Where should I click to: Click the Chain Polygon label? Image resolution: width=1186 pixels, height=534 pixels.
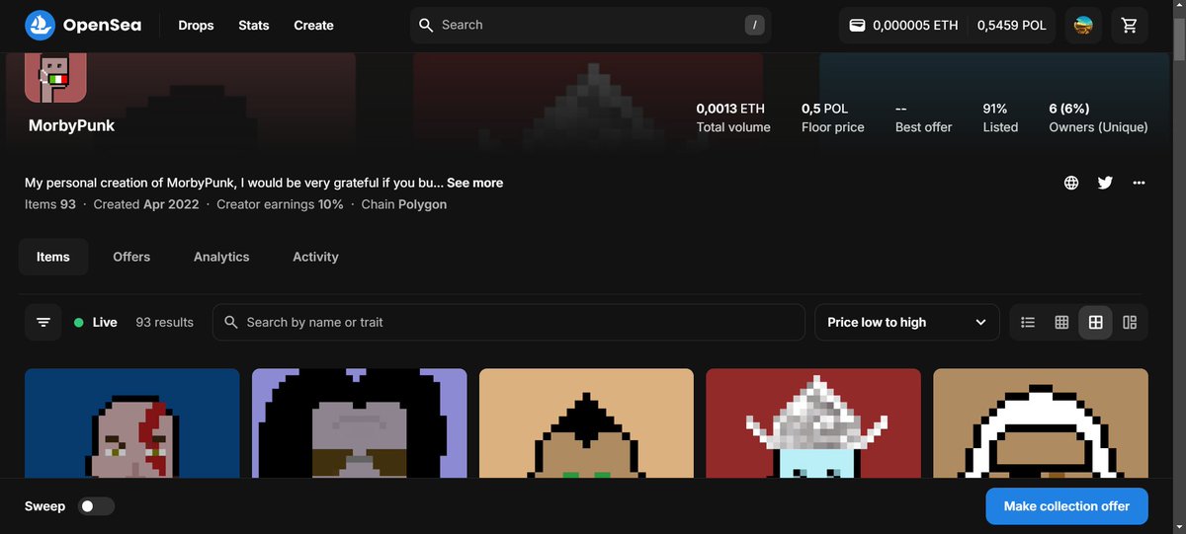click(x=404, y=204)
